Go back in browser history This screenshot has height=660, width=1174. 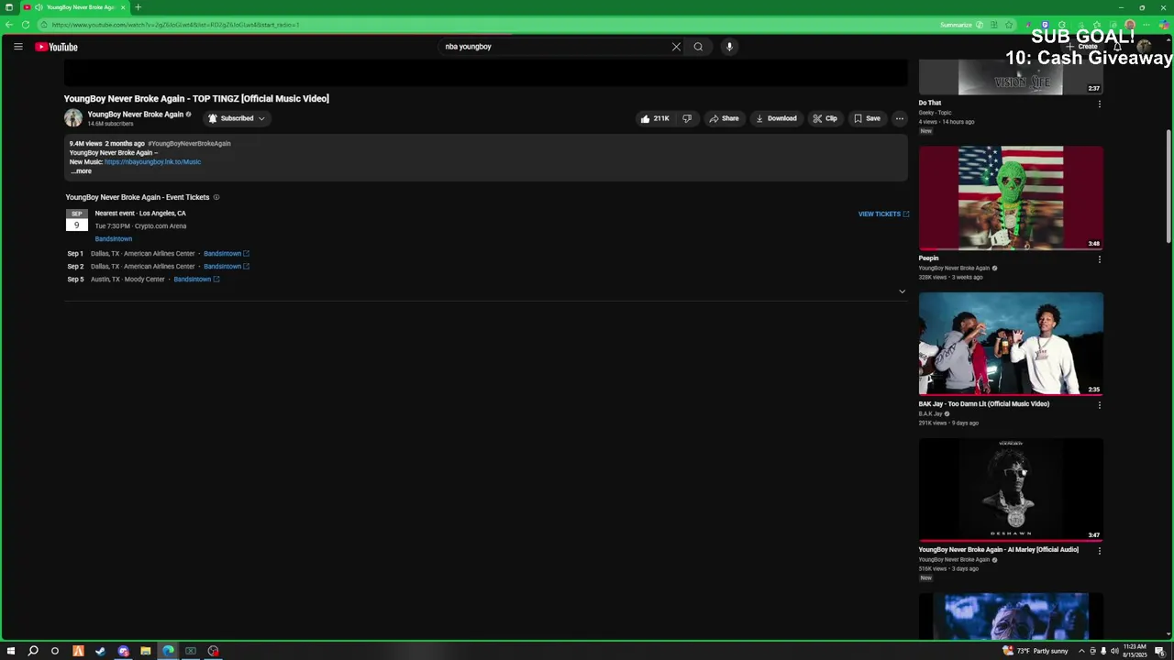coord(8,25)
